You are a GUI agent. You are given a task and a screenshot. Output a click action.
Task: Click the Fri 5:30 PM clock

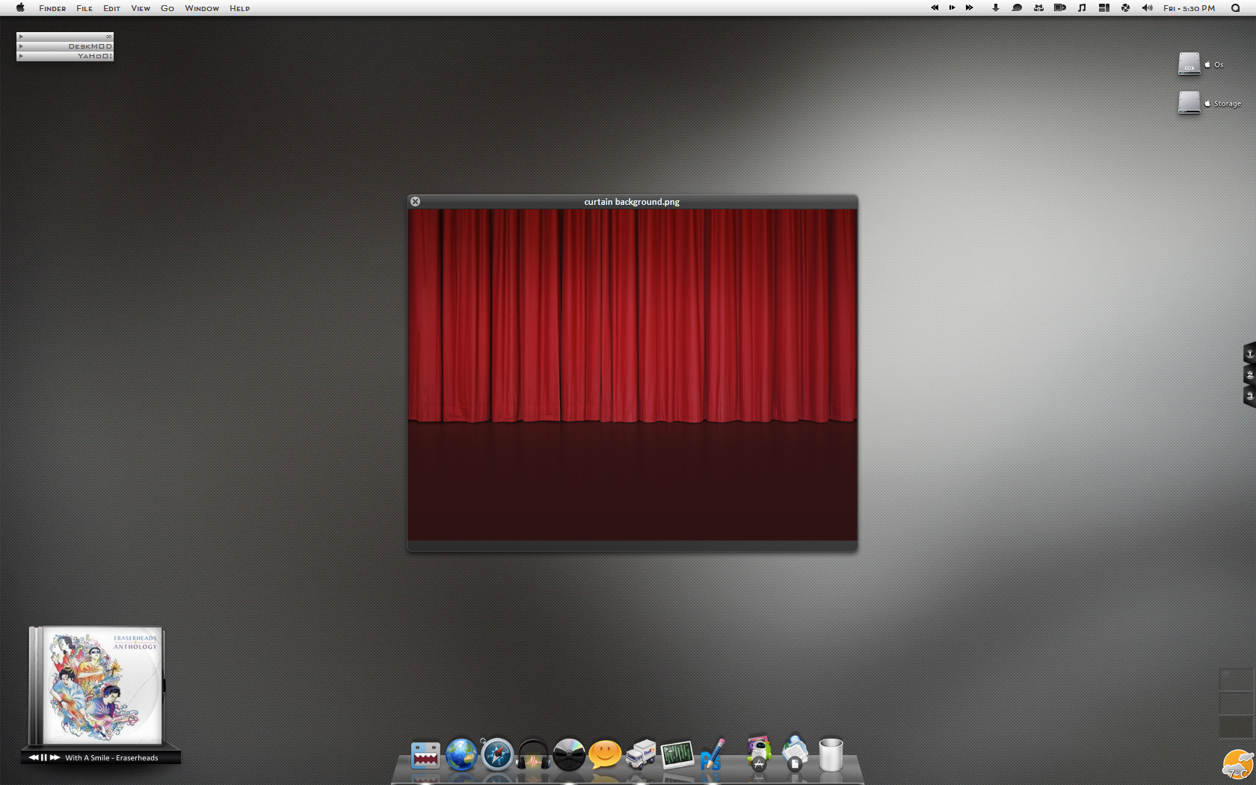(1189, 8)
